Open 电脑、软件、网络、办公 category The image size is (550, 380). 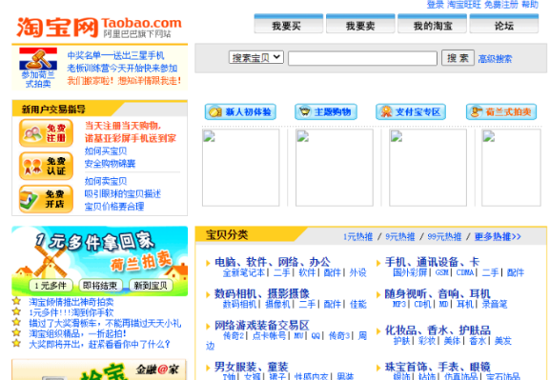click(273, 262)
